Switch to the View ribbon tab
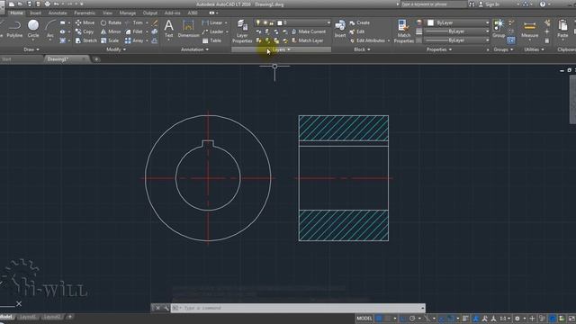This screenshot has height=324, width=576. click(x=107, y=13)
